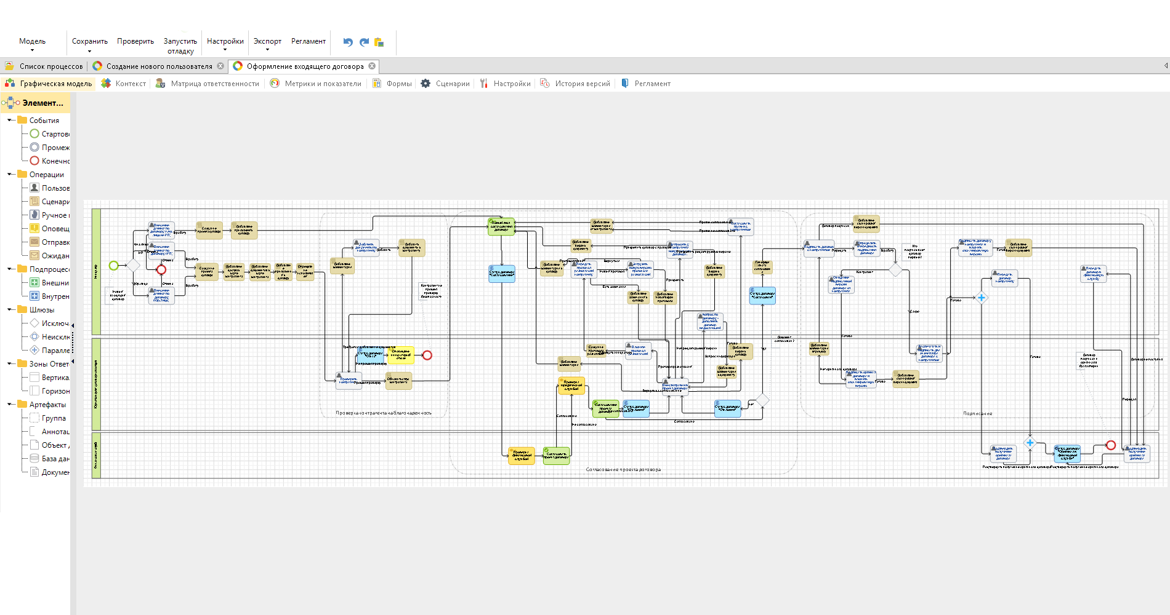Collapse the События tree folder

click(10, 120)
